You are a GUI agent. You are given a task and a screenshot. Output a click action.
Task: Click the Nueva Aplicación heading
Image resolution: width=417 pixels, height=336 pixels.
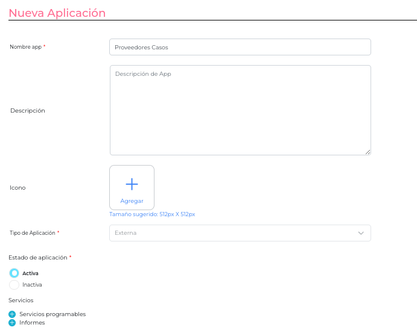pyautogui.click(x=57, y=13)
